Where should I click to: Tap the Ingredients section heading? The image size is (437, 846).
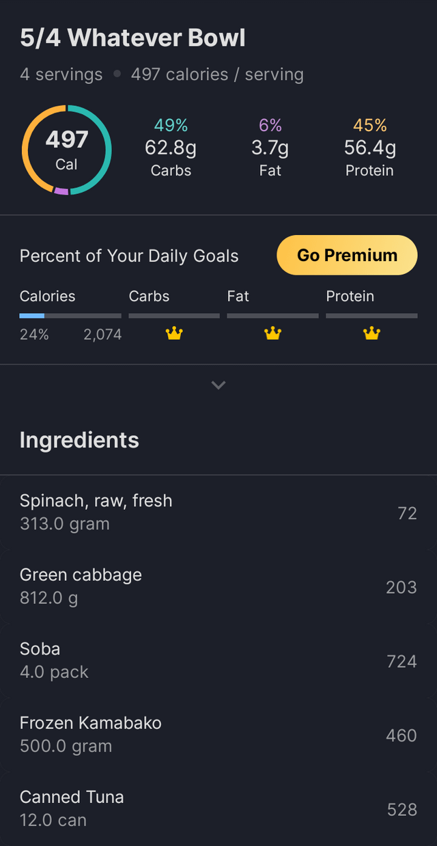[79, 440]
